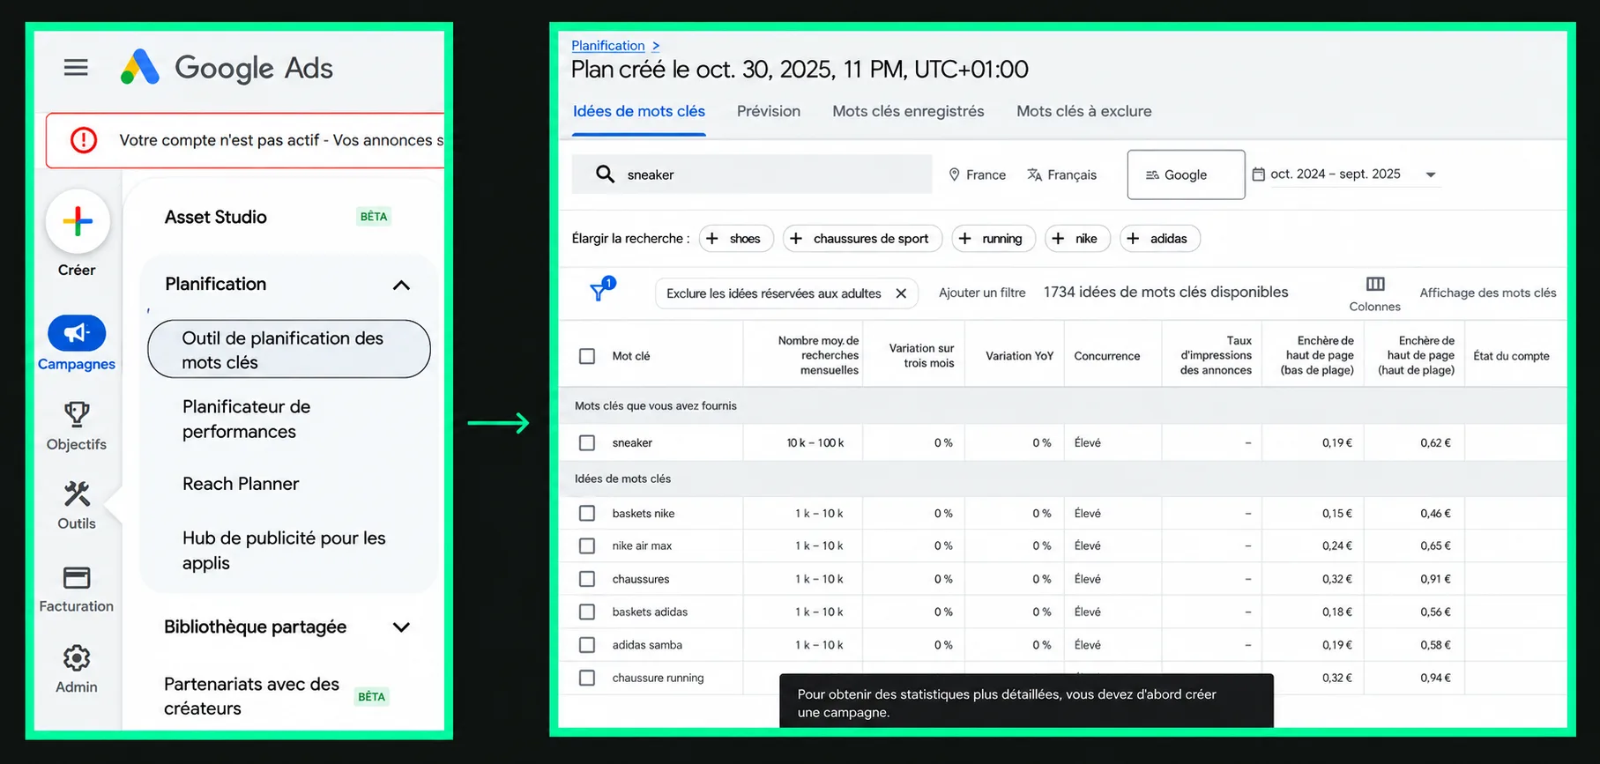Open the hamburger main menu
This screenshot has height=764, width=1600.
click(76, 67)
